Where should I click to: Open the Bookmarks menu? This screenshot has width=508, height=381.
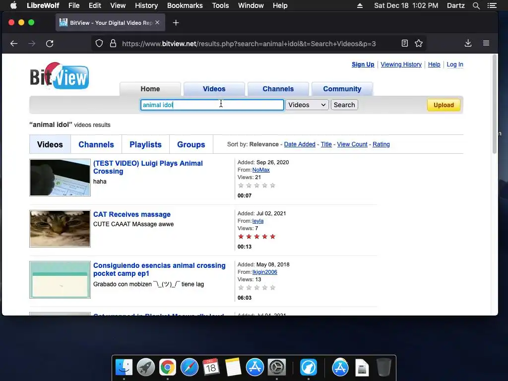tap(185, 5)
